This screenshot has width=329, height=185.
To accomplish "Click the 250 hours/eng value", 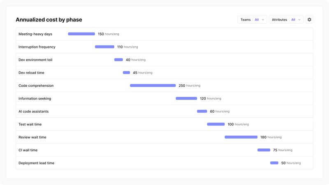I will 189,86.
